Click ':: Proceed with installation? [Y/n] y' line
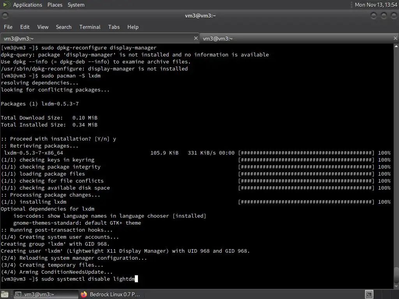The image size is (399, 299). [x=58, y=139]
